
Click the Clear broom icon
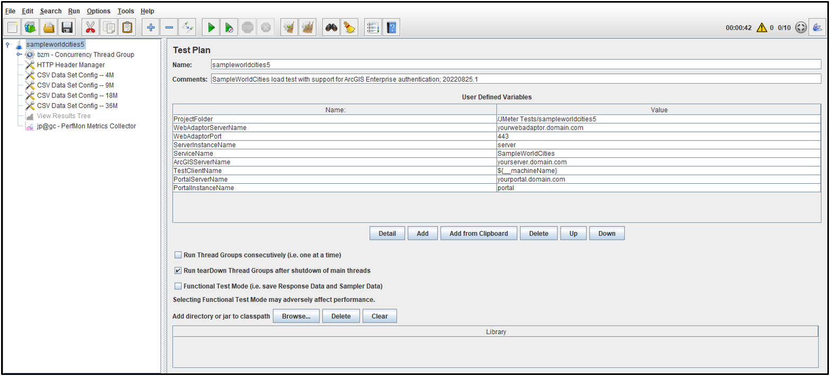289,27
